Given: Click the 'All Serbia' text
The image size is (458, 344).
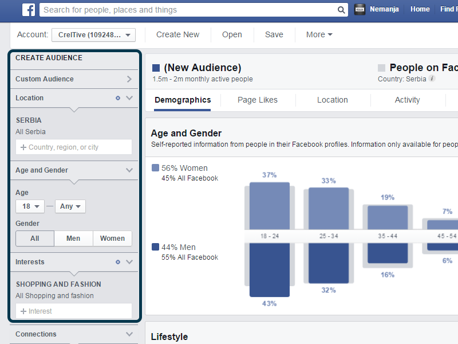Looking at the screenshot, I should tap(31, 132).
